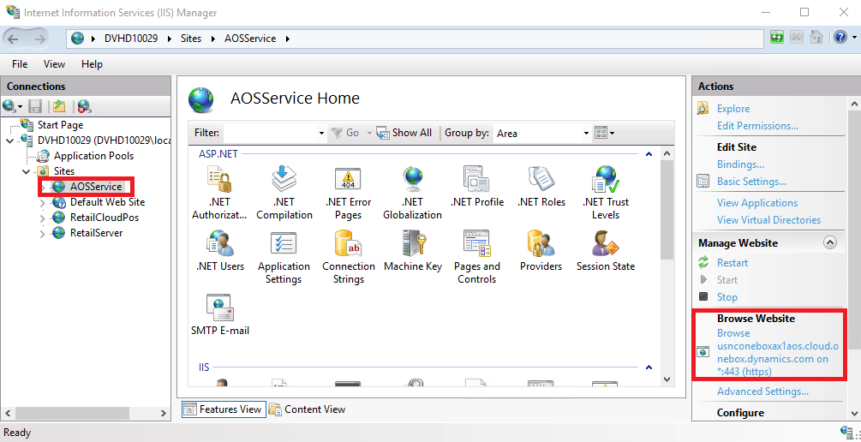861x442 pixels.
Task: Open .NET Trust Levels feature
Action: 606,193
